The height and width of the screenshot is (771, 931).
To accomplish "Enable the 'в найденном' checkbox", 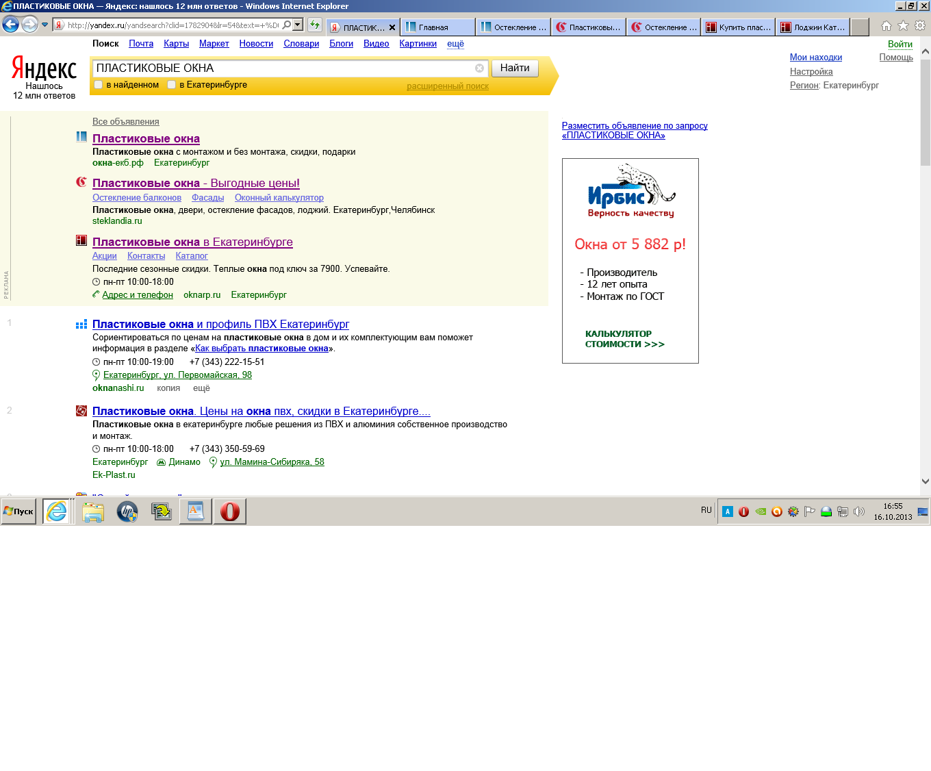I will pyautogui.click(x=99, y=85).
